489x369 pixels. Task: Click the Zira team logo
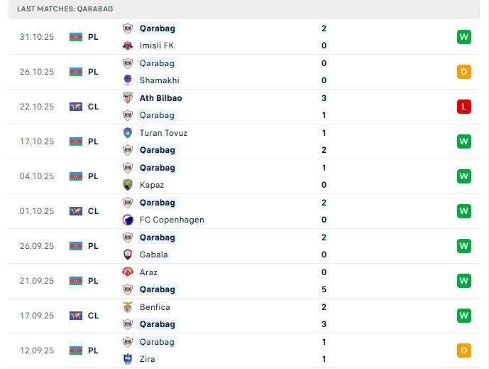click(x=128, y=359)
